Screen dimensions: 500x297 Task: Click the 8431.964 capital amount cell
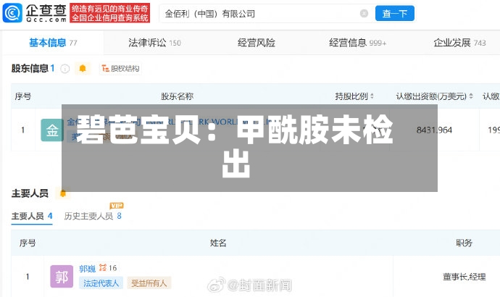(434, 130)
